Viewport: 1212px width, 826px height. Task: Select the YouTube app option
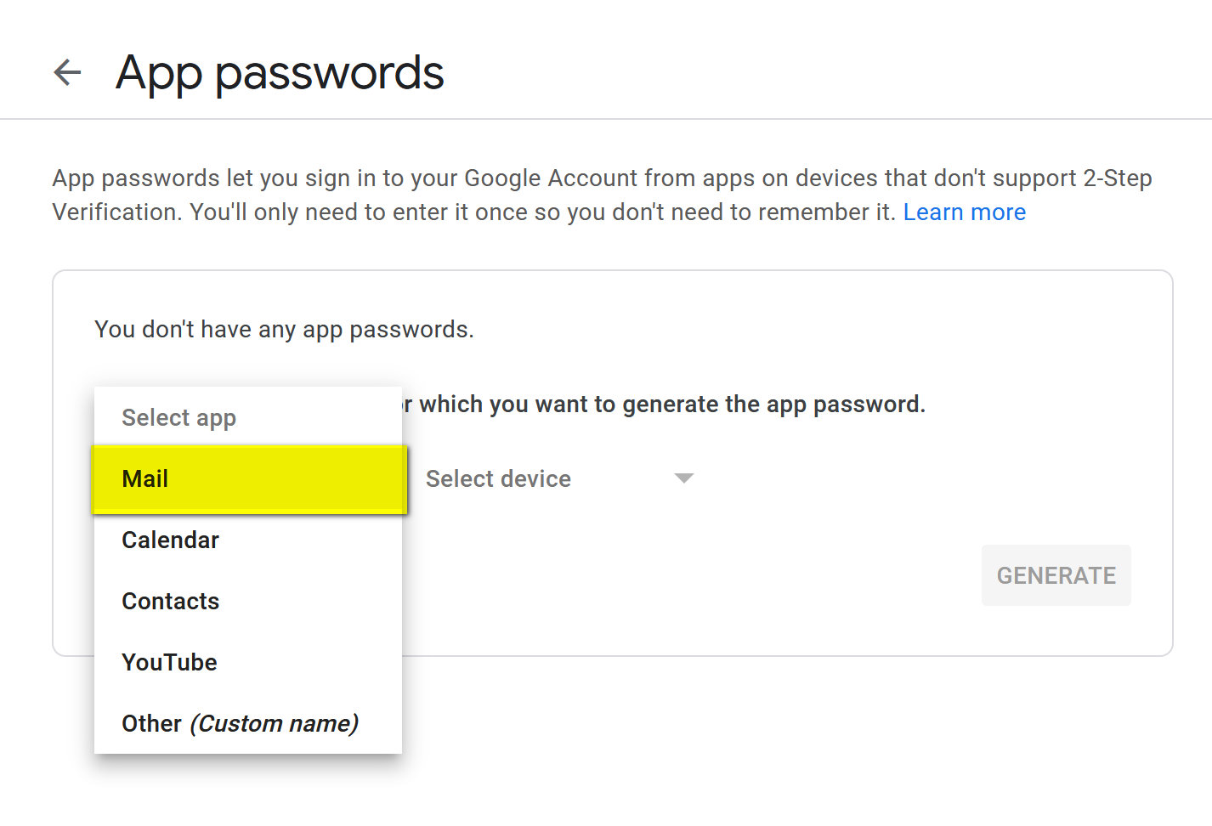click(x=169, y=663)
